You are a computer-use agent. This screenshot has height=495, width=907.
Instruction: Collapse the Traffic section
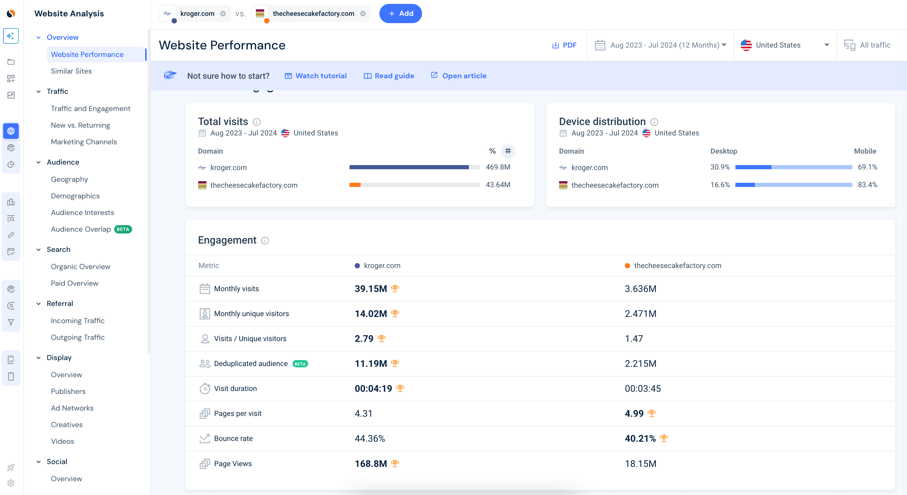point(38,92)
